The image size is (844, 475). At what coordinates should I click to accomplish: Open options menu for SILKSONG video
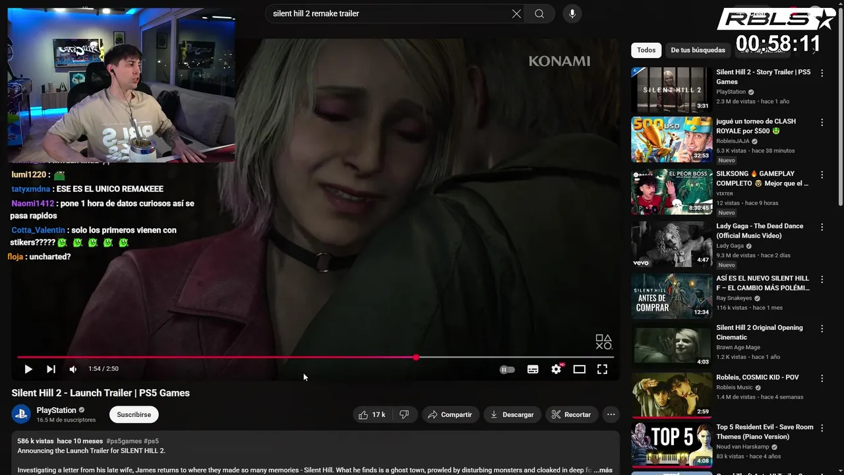click(x=822, y=175)
